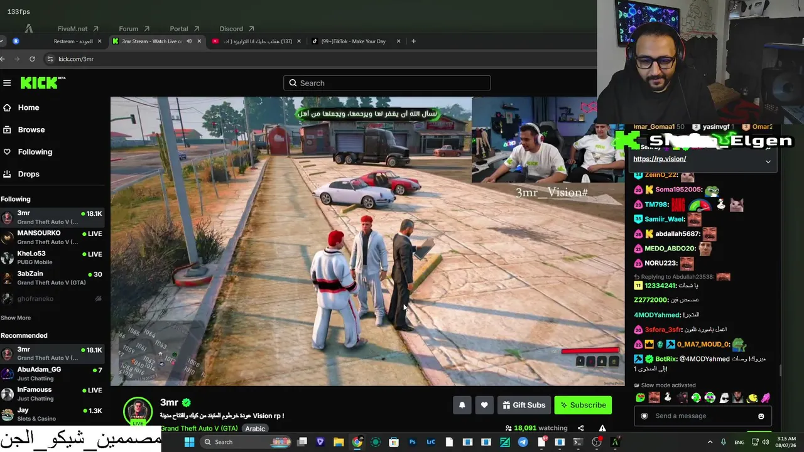The image size is (804, 452).
Task: Open Microsoft Store from the taskbar
Action: [394, 442]
